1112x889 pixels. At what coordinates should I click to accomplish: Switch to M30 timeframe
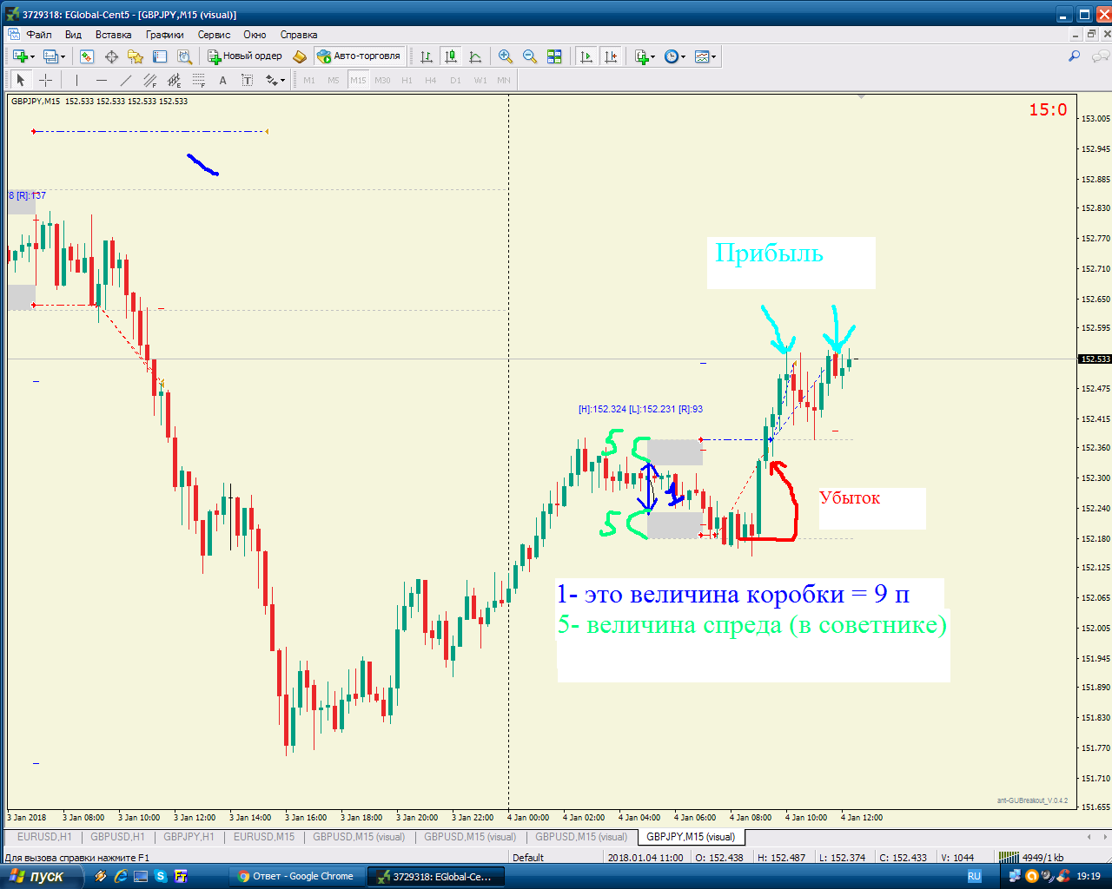(382, 80)
